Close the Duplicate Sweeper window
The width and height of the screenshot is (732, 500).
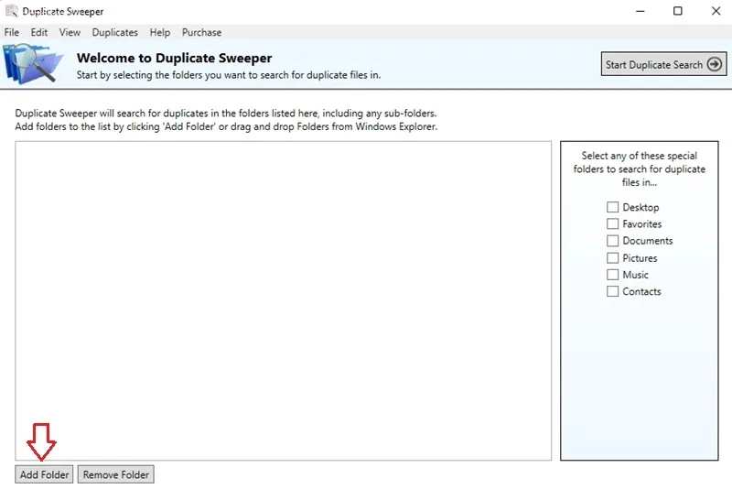pos(716,11)
